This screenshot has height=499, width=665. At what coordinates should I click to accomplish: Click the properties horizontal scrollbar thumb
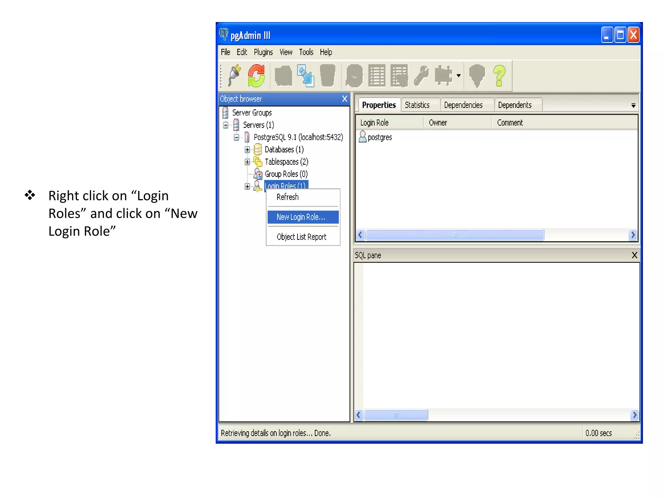click(x=455, y=235)
